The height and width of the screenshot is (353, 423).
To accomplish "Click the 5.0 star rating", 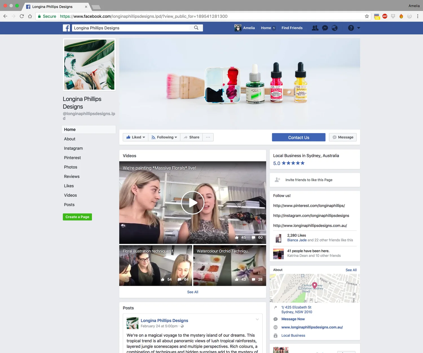I will [289, 163].
